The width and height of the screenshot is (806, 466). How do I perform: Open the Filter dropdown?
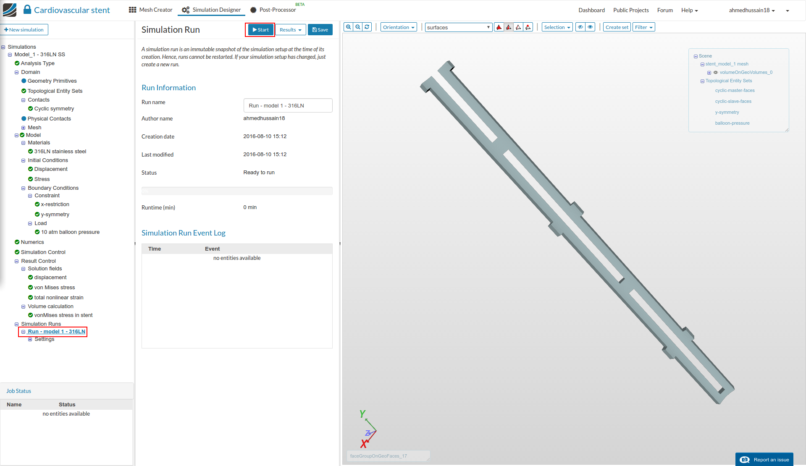point(644,27)
